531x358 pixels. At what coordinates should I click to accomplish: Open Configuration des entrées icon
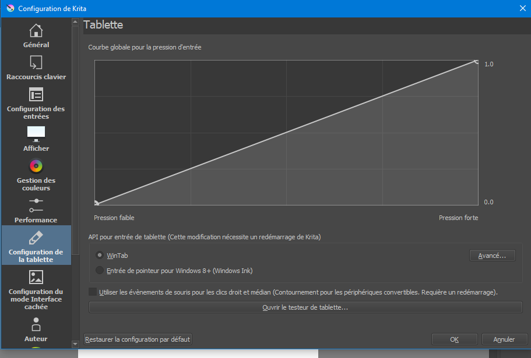[x=36, y=95]
